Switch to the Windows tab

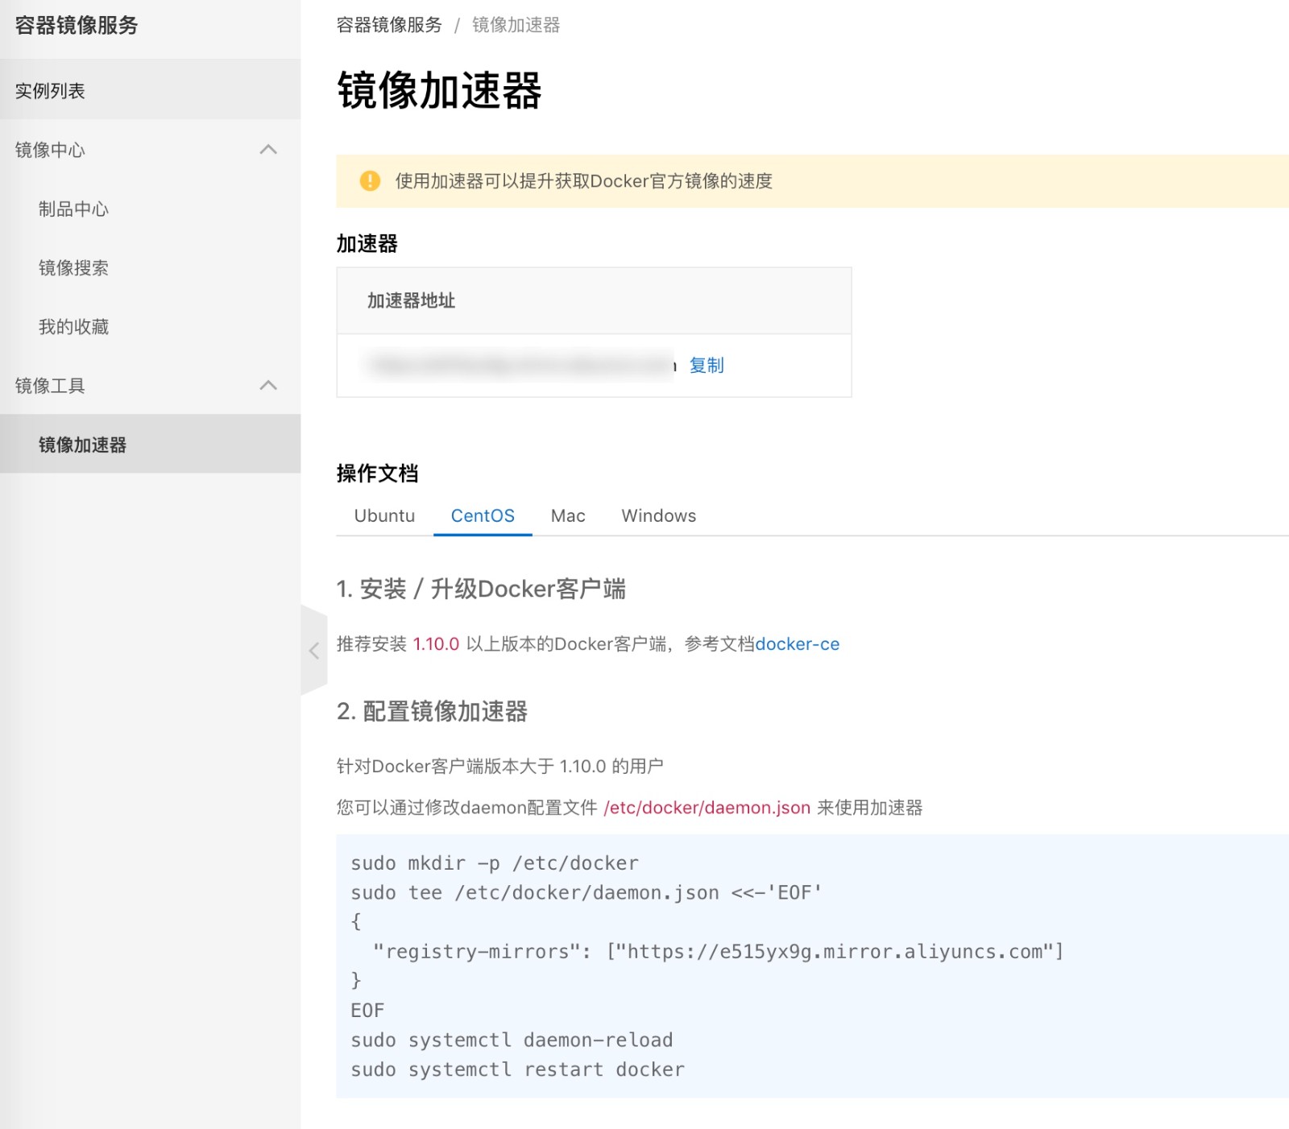click(658, 515)
